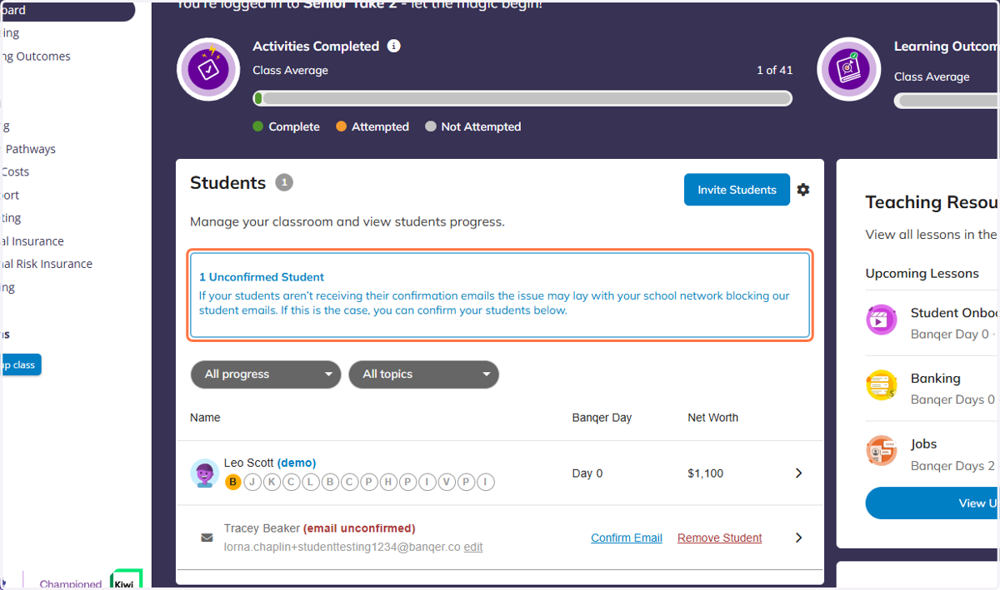Click the Activities Completed info icon
Viewport: 1000px width, 590px height.
point(394,47)
